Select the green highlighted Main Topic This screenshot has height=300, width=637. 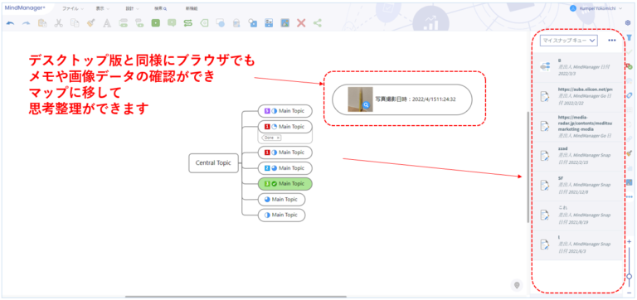click(x=285, y=183)
